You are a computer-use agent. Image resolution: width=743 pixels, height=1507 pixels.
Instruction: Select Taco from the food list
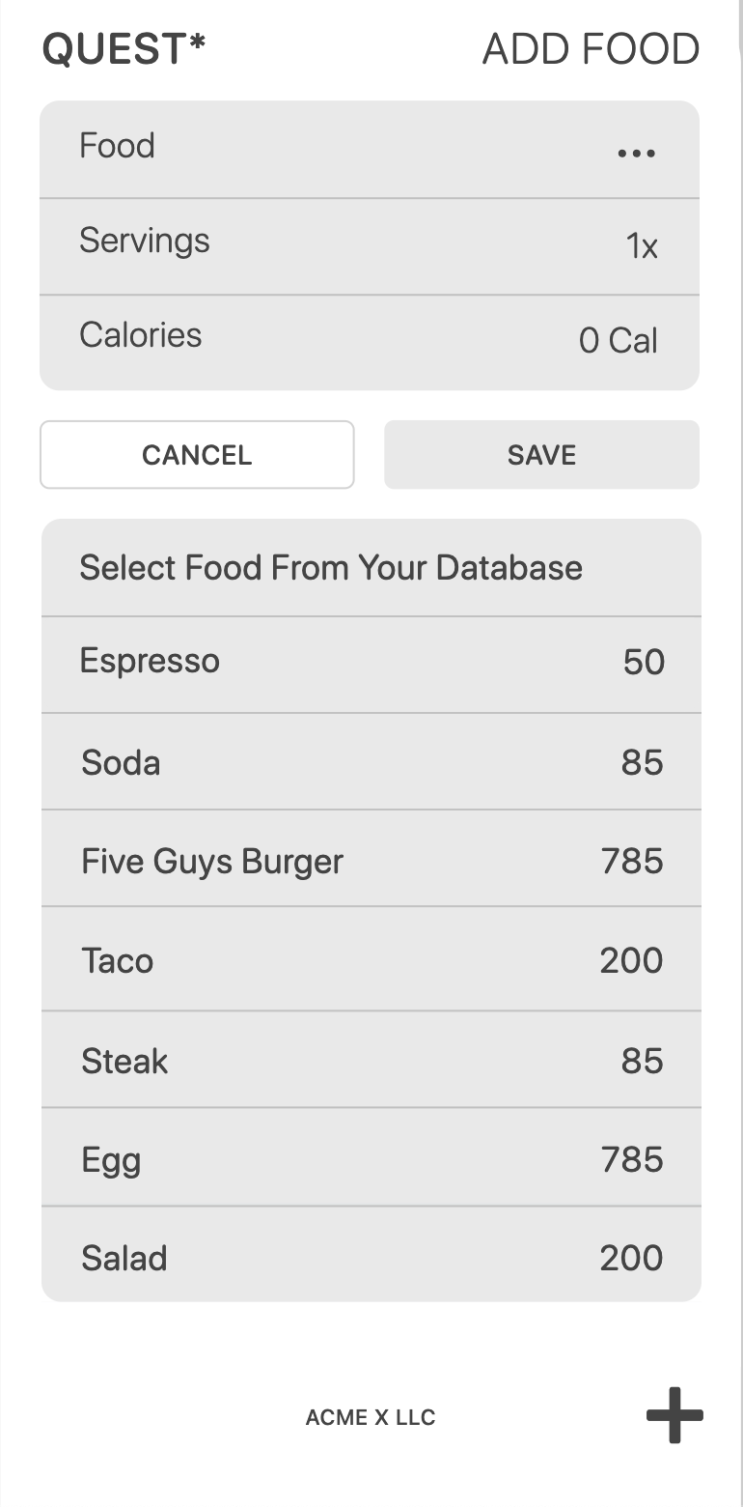pyautogui.click(x=118, y=961)
